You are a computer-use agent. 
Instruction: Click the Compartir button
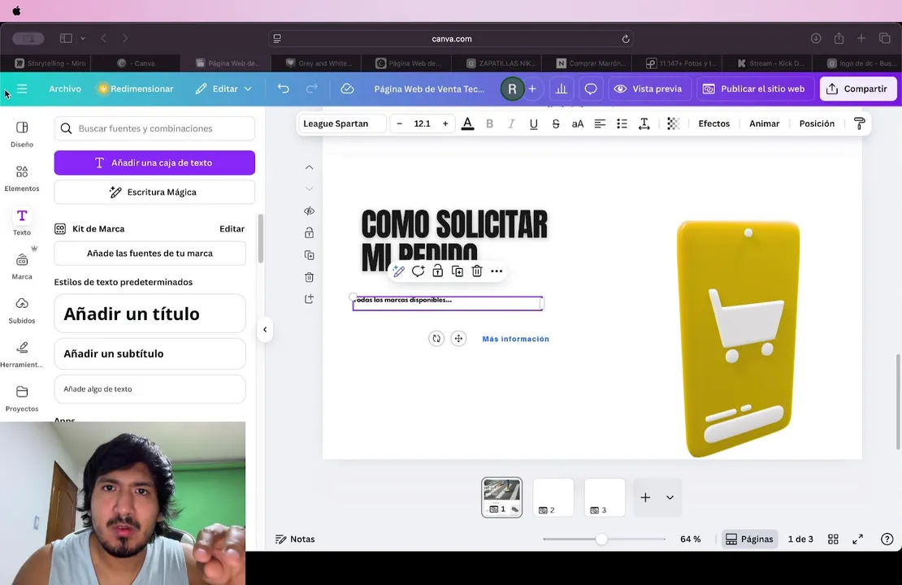coord(857,89)
